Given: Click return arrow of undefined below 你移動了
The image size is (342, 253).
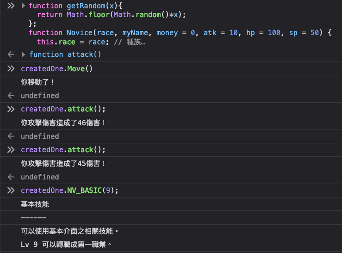Looking at the screenshot, I should coord(11,96).
